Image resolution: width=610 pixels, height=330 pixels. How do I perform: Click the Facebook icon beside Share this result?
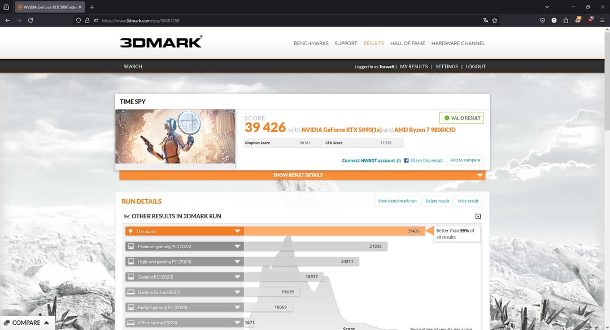(406, 161)
